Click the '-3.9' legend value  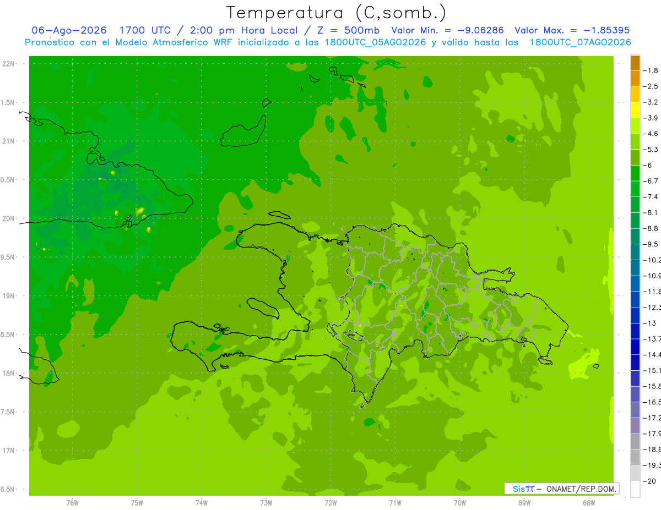[652, 118]
